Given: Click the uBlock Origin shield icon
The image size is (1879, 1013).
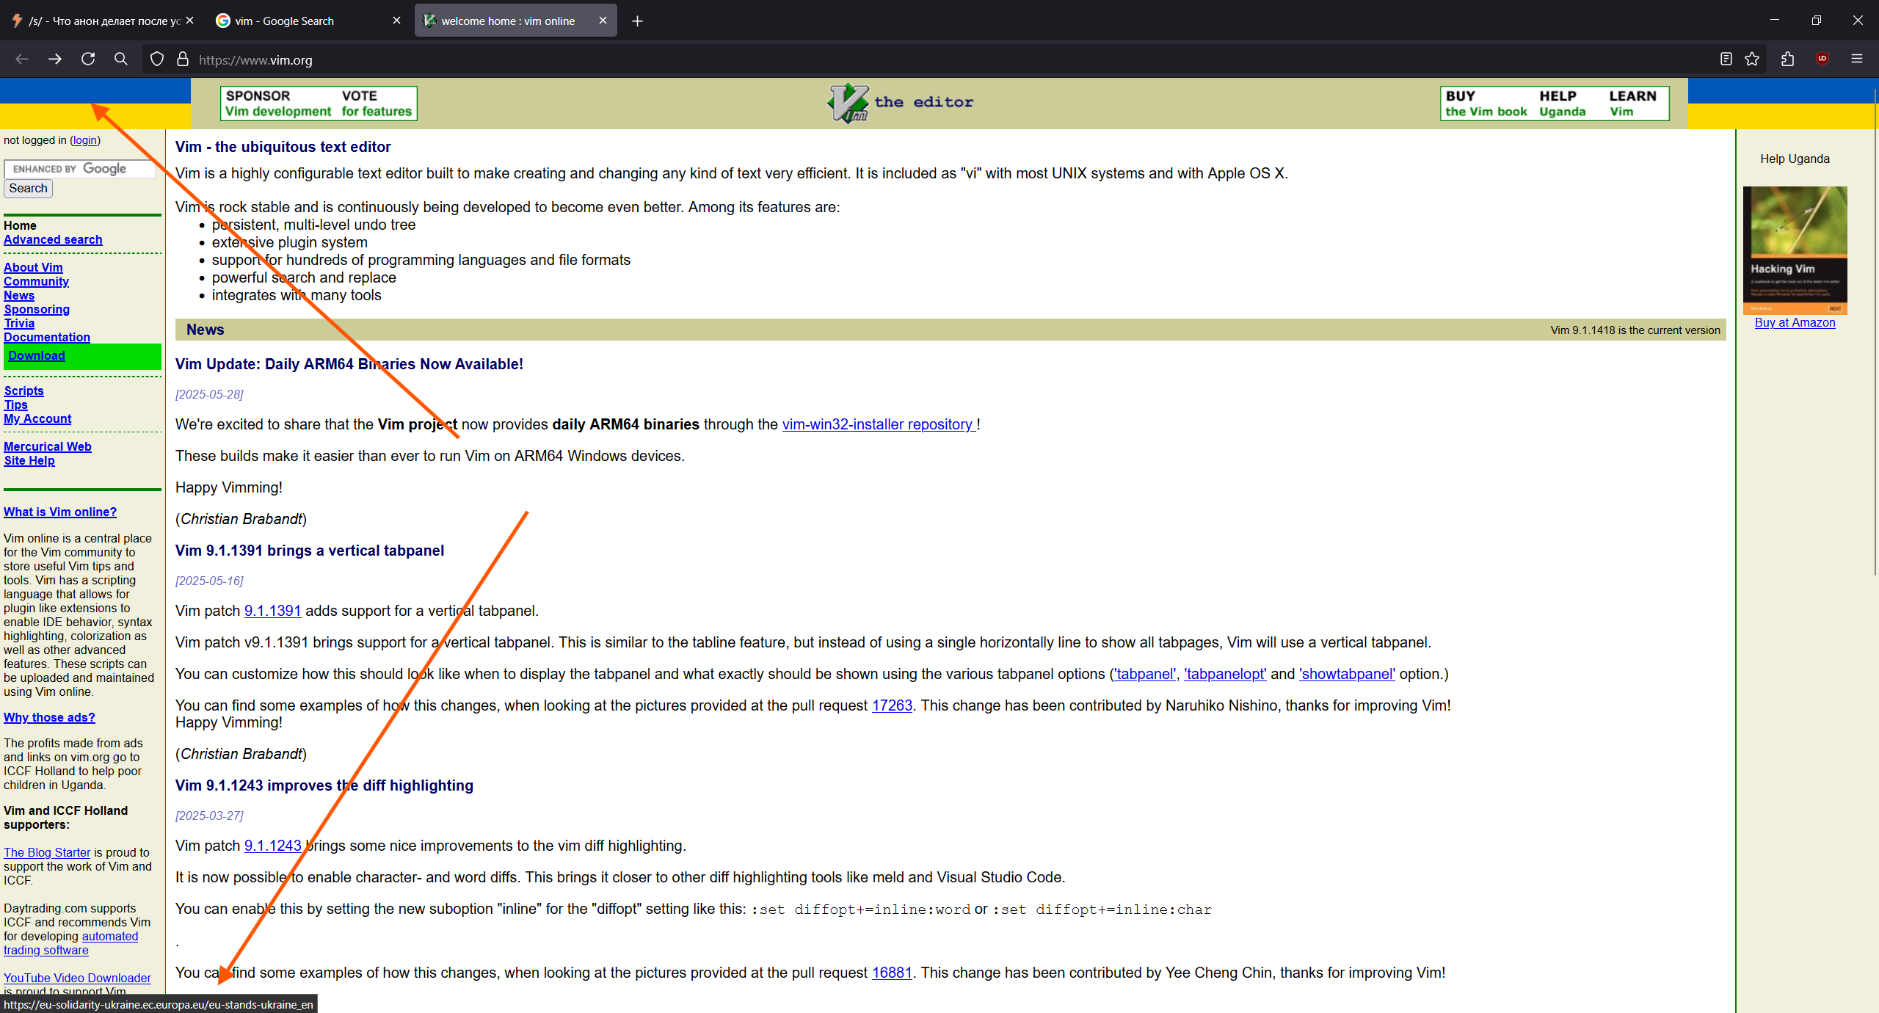Looking at the screenshot, I should pyautogui.click(x=1822, y=59).
